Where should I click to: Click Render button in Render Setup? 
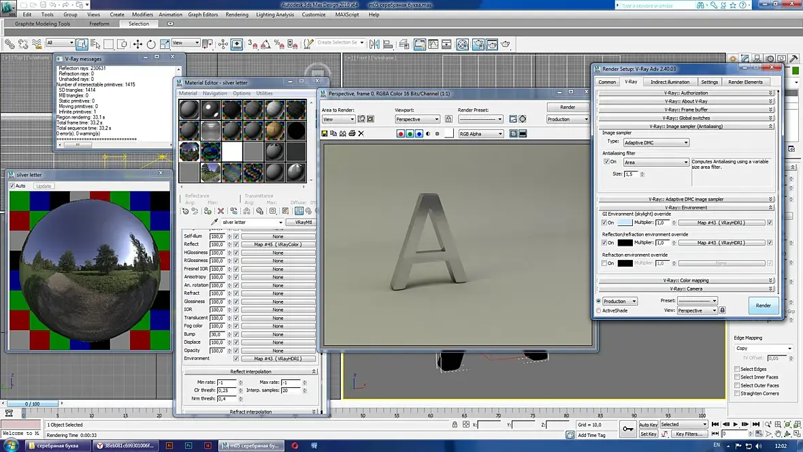(763, 305)
